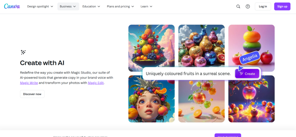Click the Canva logo
The image size is (296, 137).
[12, 6]
